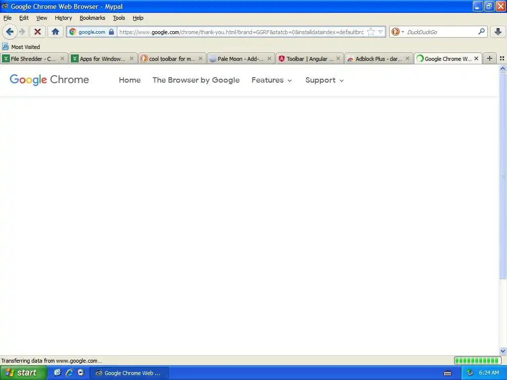Viewport: 507px width, 380px height.
Task: Close the File Shredder tab
Action: (x=62, y=58)
